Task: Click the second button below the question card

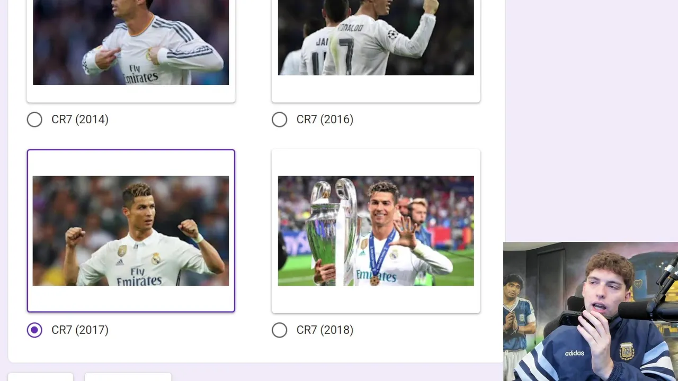Action: click(128, 377)
